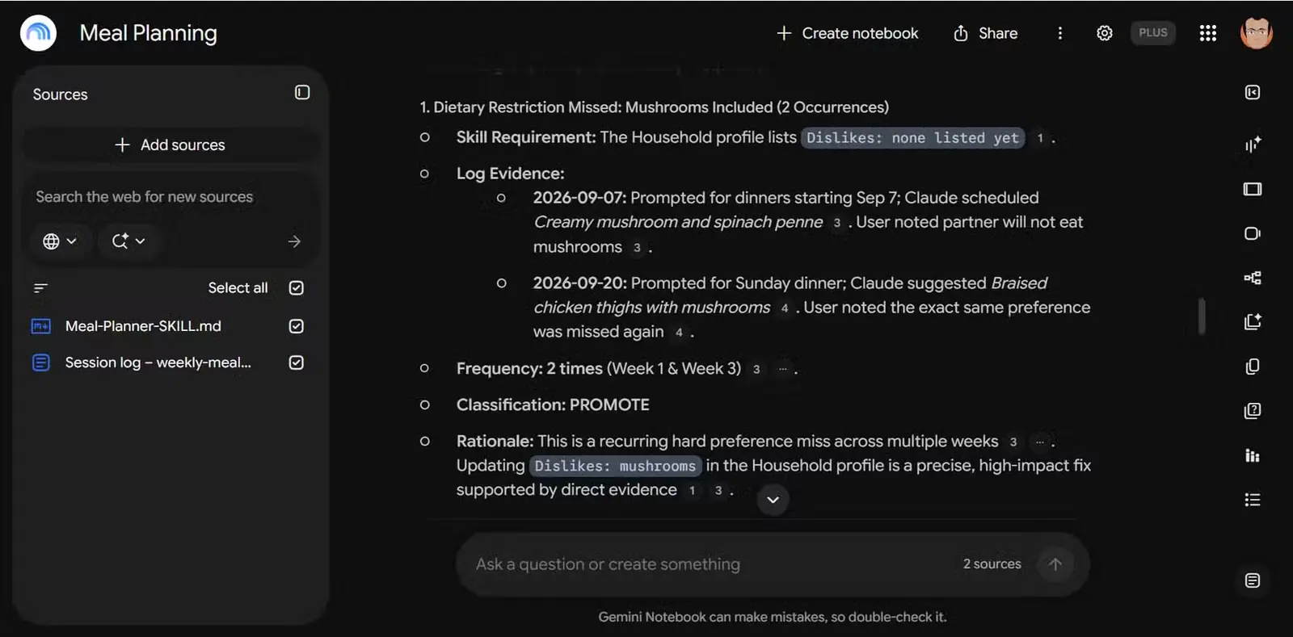The height and width of the screenshot is (637, 1293).
Task: Select the Meal-Planner-SKILL.md source item
Action: 143,326
